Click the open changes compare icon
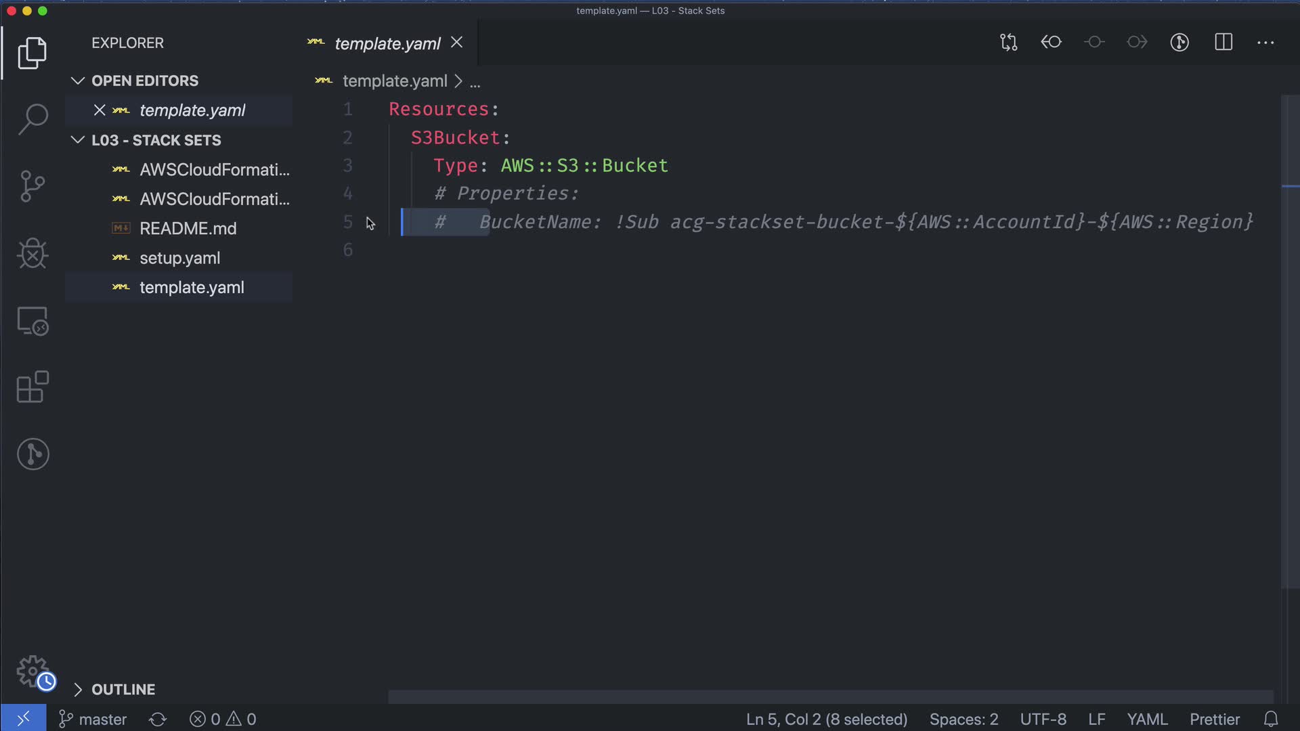The height and width of the screenshot is (731, 1300). pyautogui.click(x=1008, y=42)
